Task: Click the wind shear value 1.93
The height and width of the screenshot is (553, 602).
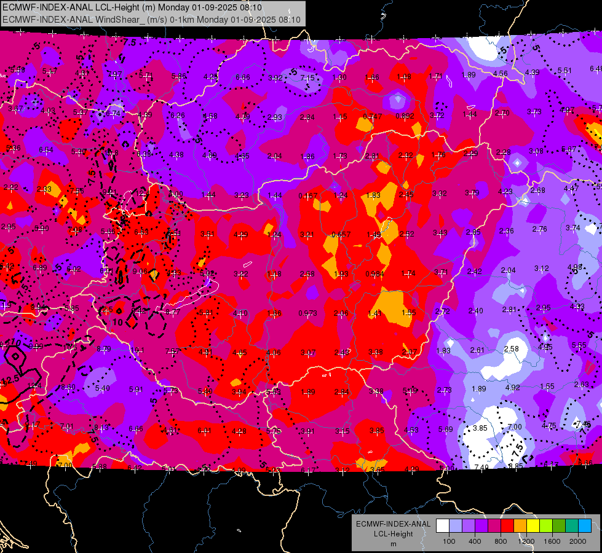Action: tap(341, 273)
